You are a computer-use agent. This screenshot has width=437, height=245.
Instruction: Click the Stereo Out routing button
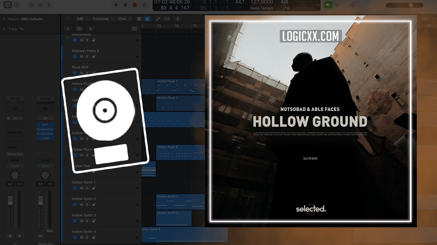tap(15, 154)
